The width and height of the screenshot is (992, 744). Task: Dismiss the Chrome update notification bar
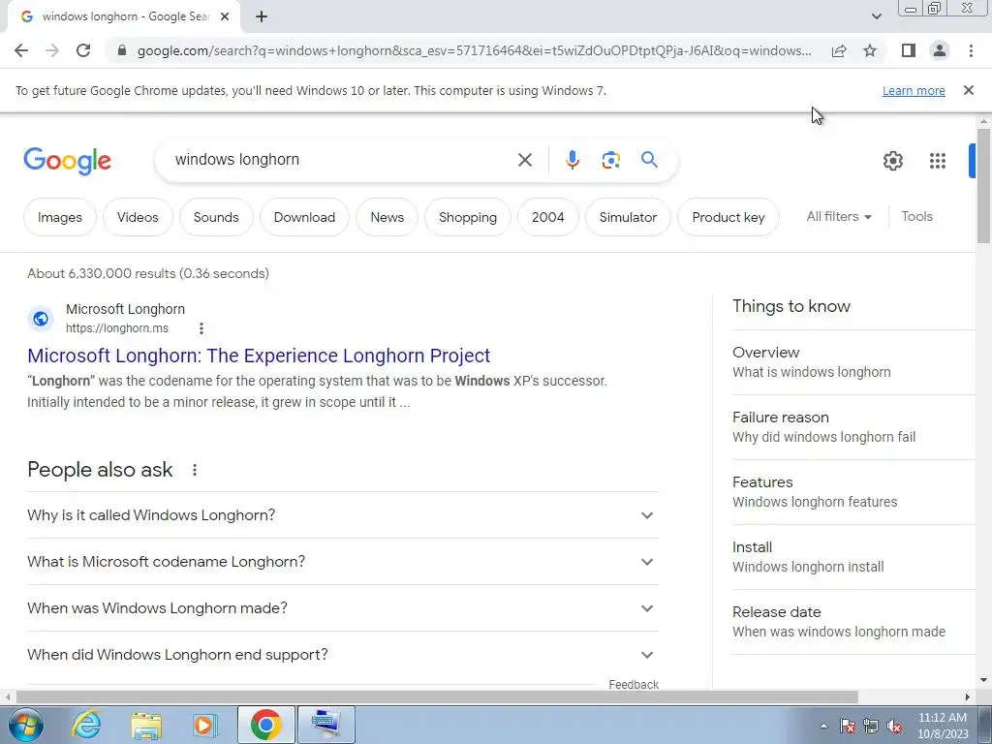point(969,90)
